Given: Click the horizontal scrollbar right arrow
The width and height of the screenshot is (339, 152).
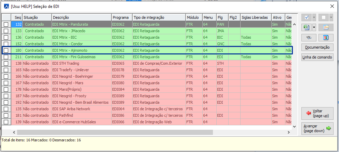Looking at the screenshot, I should click(288, 132).
